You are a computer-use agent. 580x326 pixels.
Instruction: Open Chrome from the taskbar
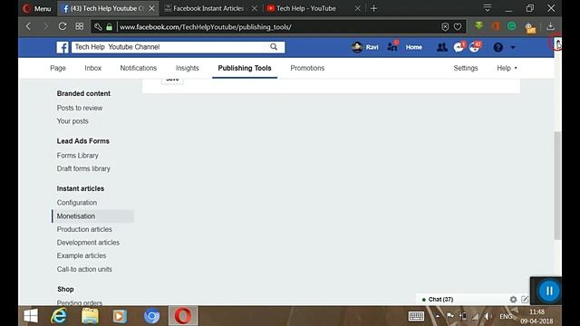(x=151, y=316)
